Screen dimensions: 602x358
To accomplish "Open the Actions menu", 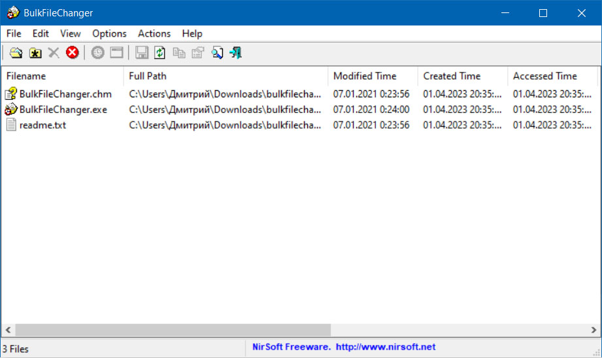I will tap(154, 34).
